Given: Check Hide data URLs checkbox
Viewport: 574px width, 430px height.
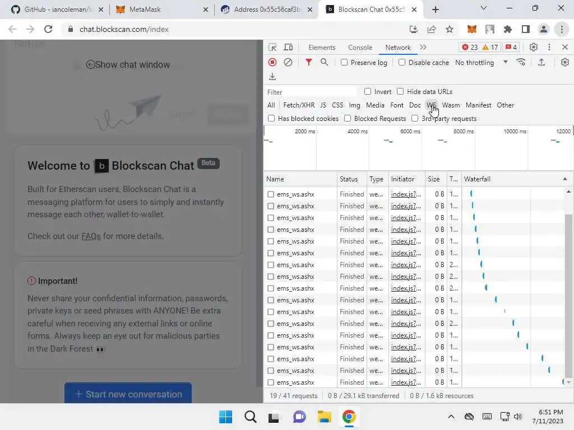Looking at the screenshot, I should tap(400, 91).
